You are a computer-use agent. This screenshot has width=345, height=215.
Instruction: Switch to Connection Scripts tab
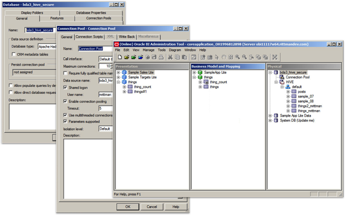89,37
